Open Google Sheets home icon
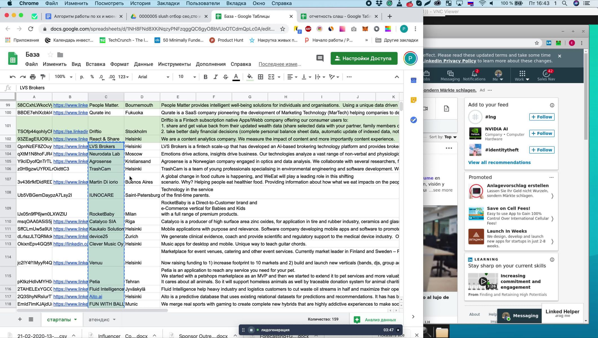598x338 pixels. 13,59
